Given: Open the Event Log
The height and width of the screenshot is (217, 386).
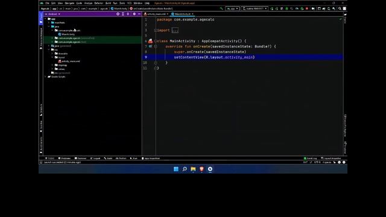Looking at the screenshot, I should [x=310, y=159].
